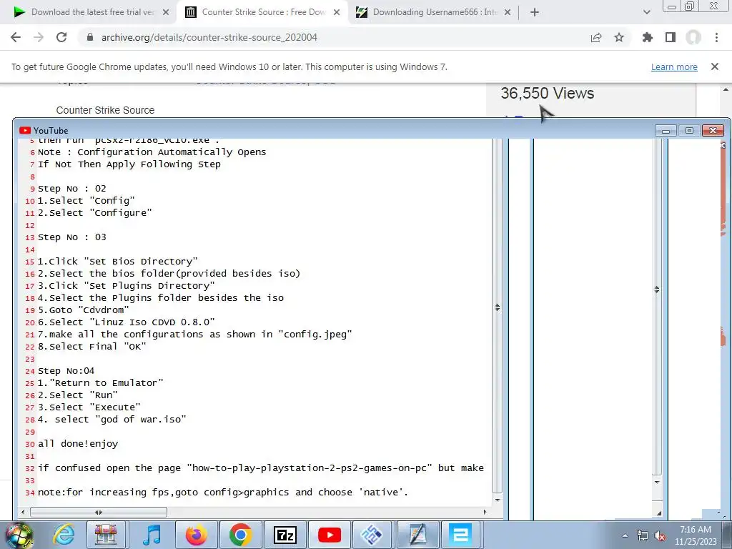Go forward in Chrome
Screen dimensions: 732x549
point(39,37)
